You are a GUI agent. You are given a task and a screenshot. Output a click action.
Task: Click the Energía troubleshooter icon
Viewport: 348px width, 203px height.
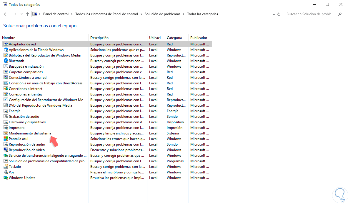[x=6, y=111]
